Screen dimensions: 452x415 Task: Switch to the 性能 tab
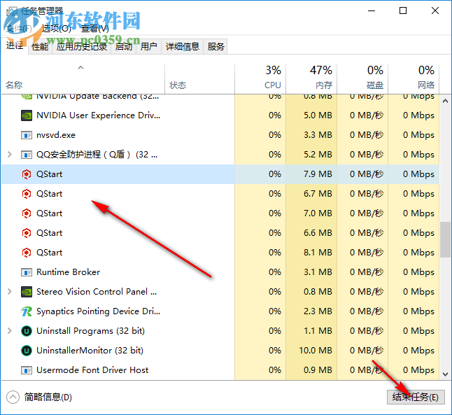click(x=40, y=46)
